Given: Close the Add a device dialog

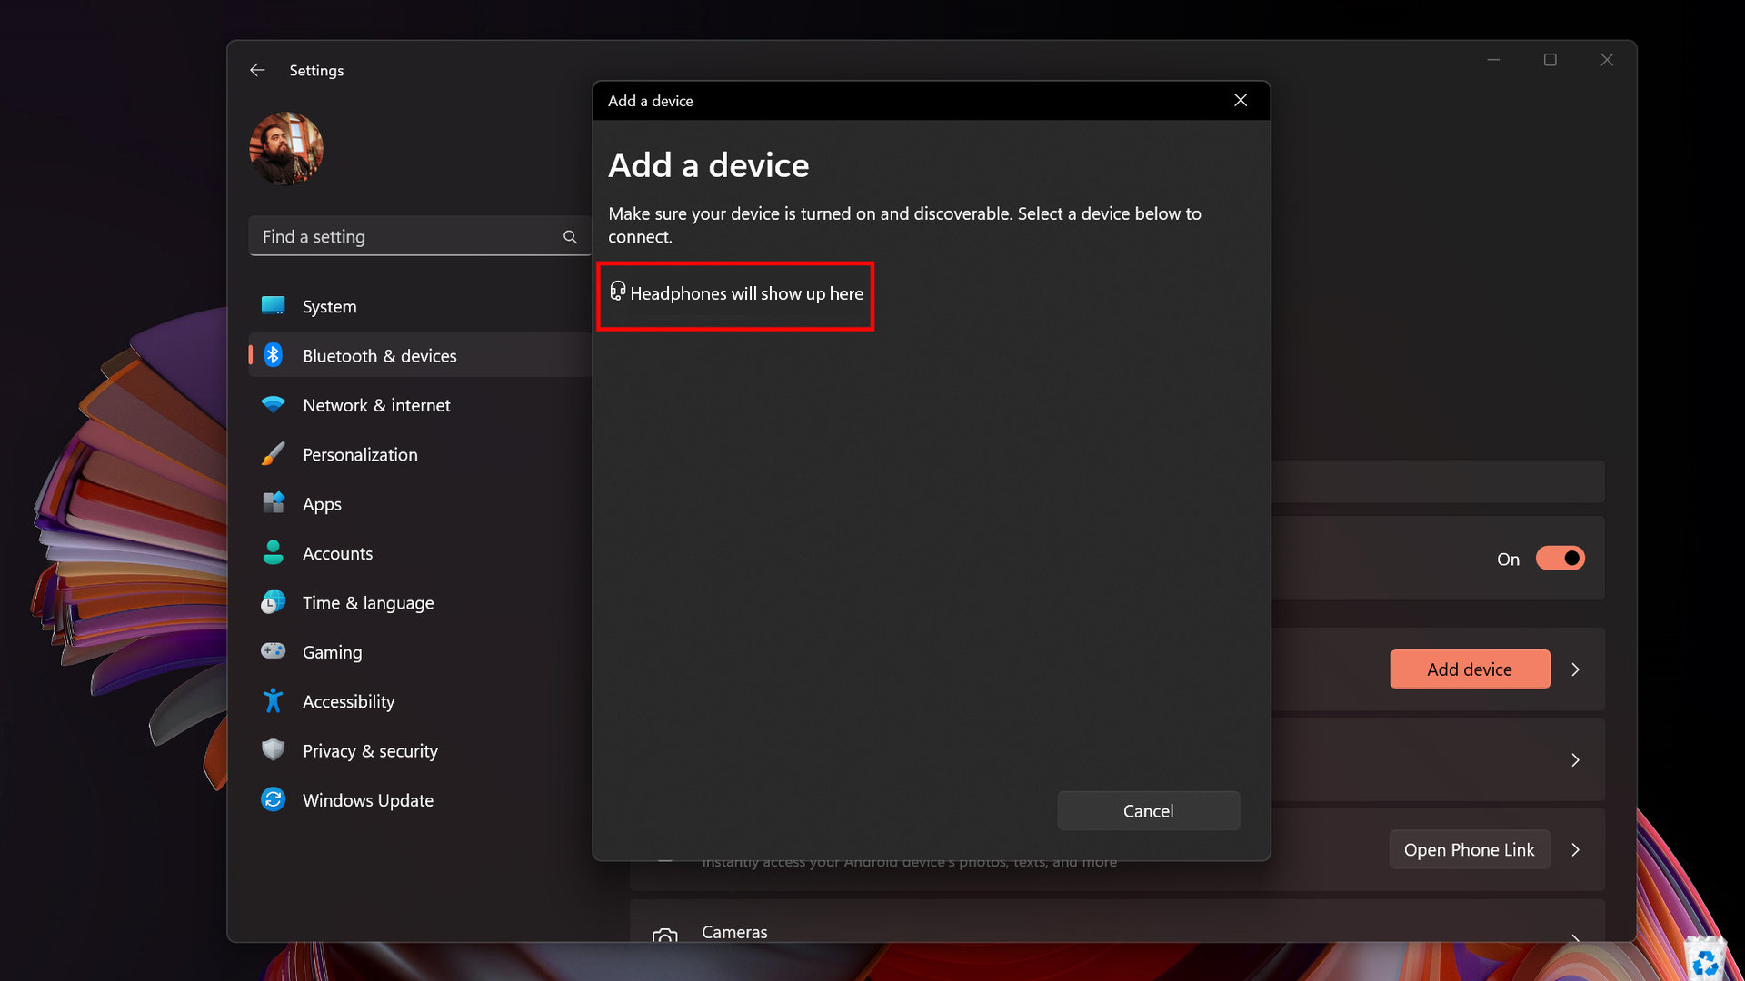Looking at the screenshot, I should (1241, 101).
